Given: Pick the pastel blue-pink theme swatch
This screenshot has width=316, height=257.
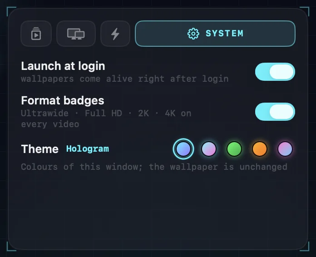Looking at the screenshot, I should tap(209, 149).
